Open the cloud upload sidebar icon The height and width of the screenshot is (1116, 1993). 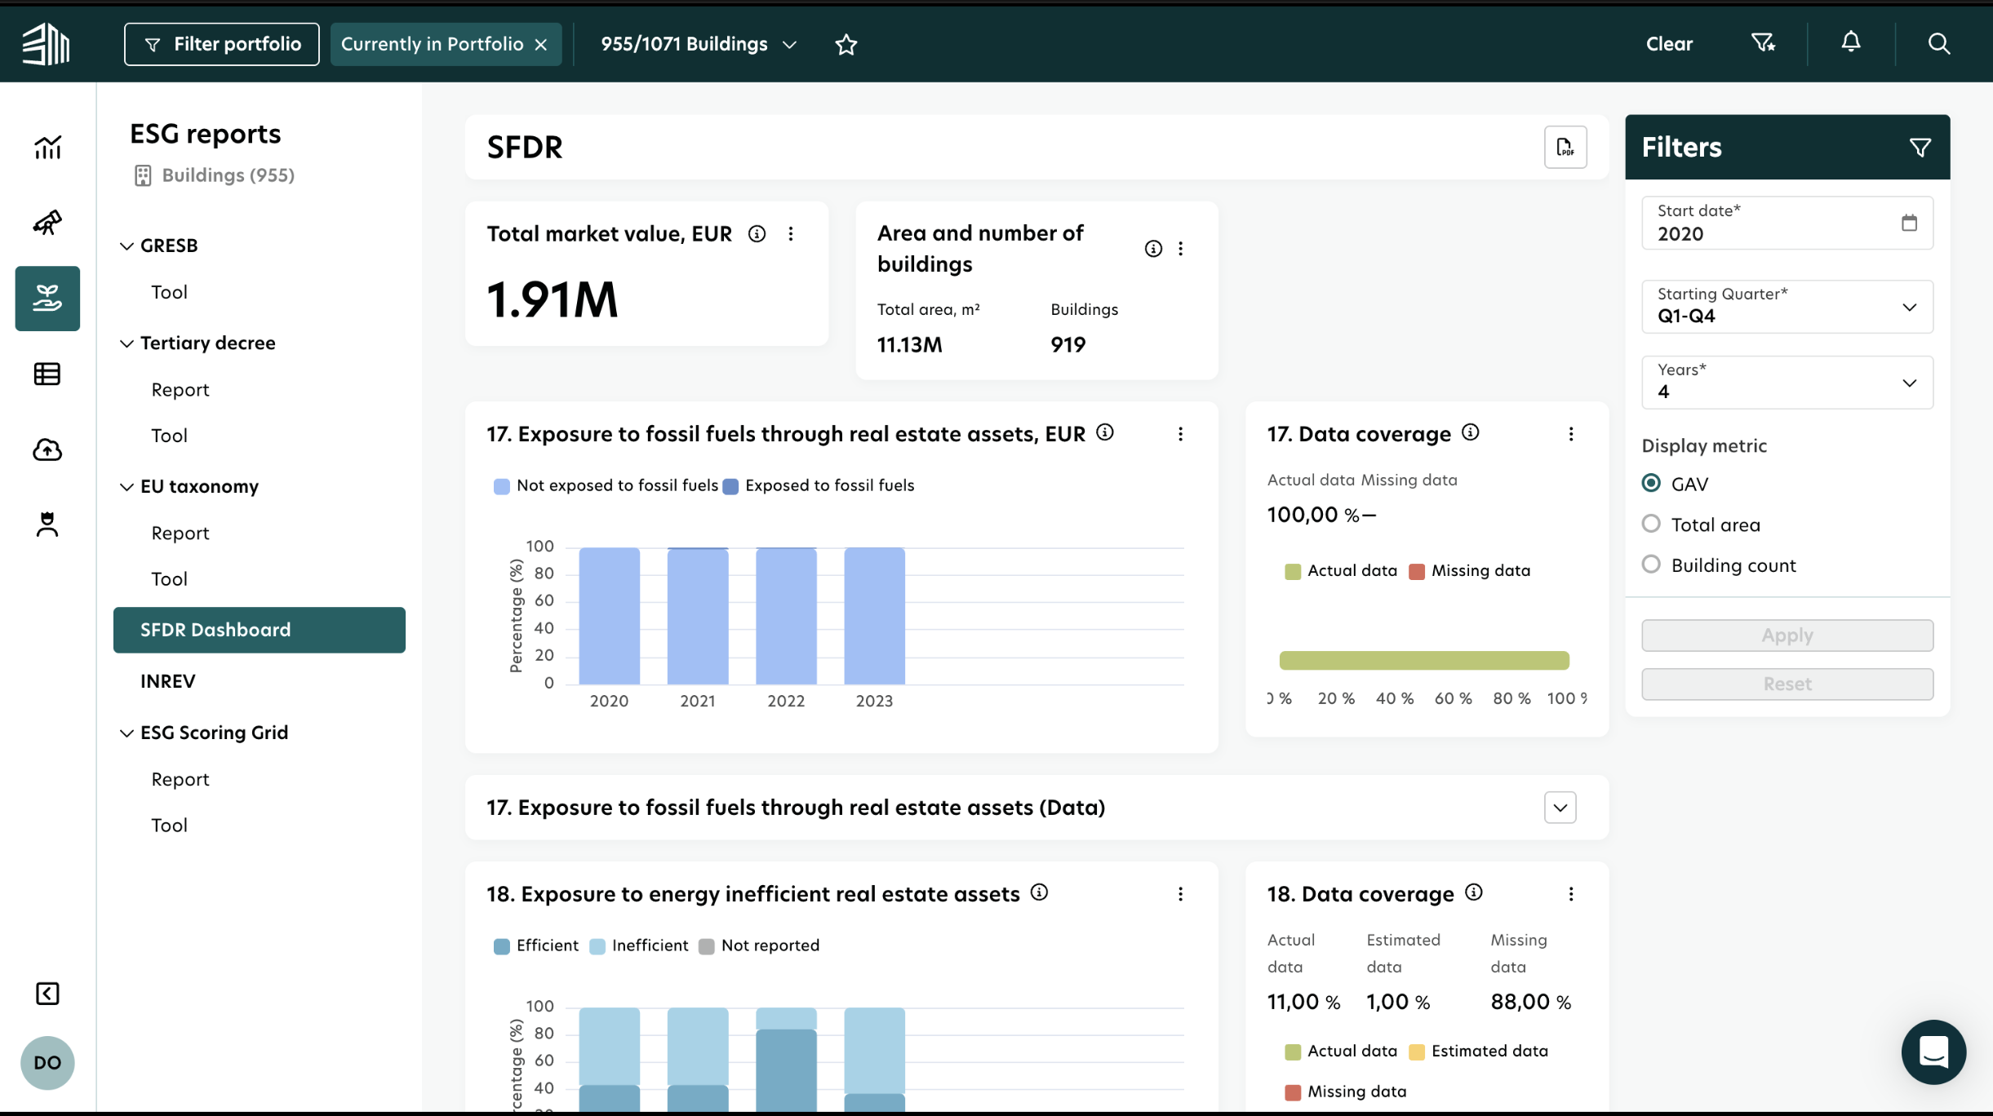[47, 449]
